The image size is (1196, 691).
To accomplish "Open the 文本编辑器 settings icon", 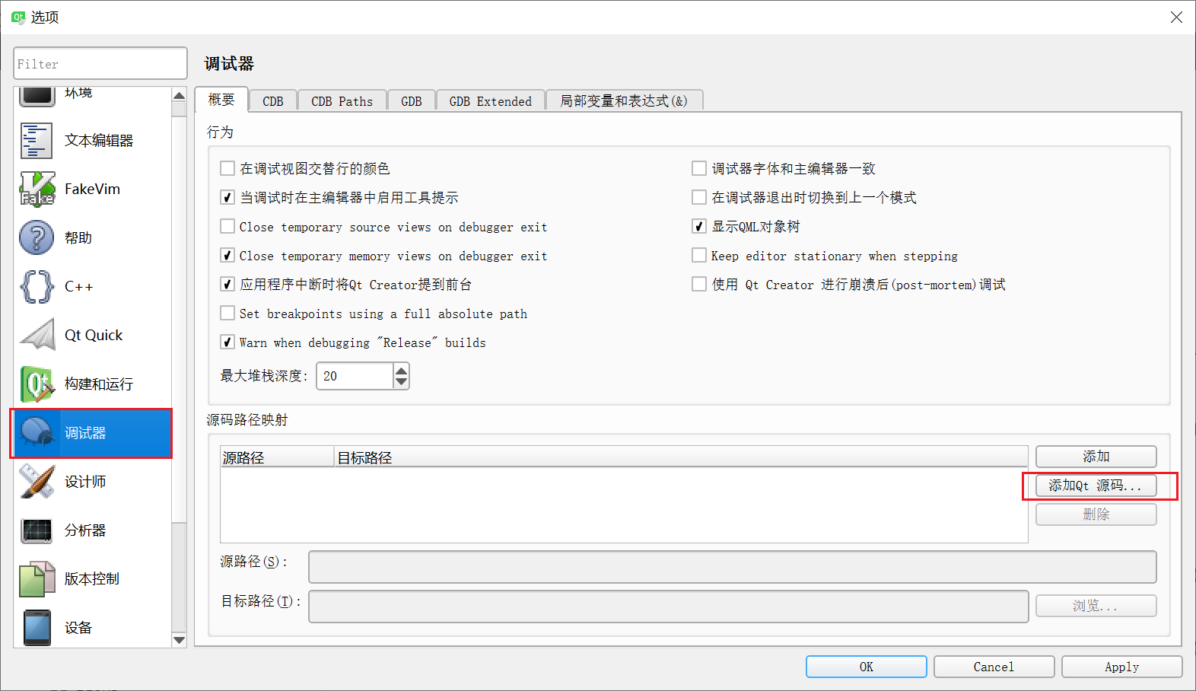I will tap(37, 141).
